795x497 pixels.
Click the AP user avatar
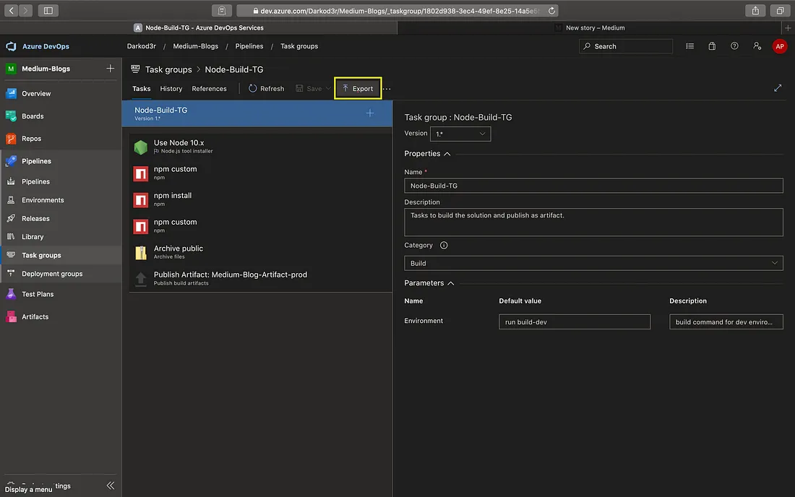click(x=779, y=46)
